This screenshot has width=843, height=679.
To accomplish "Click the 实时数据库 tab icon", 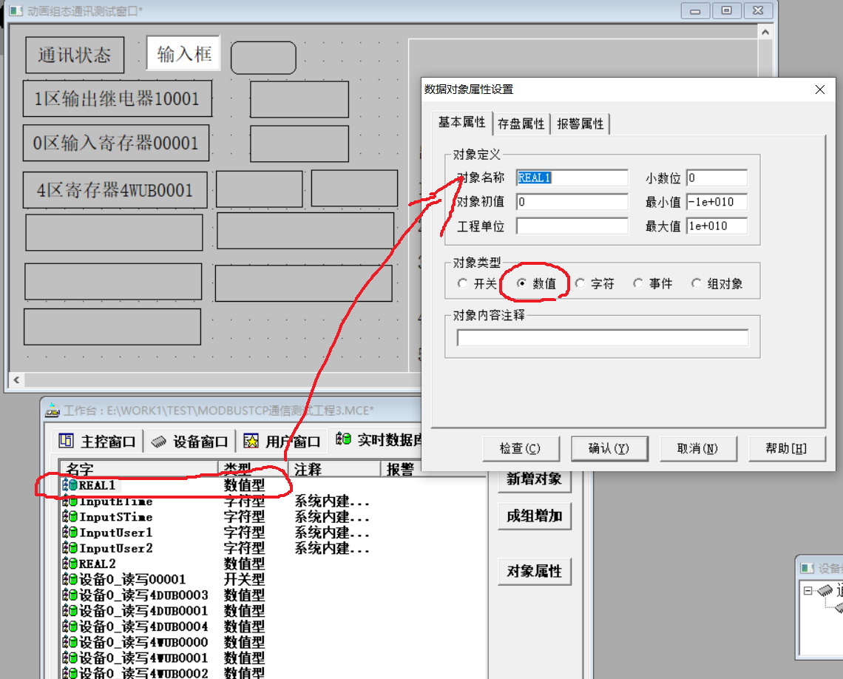I will [343, 440].
